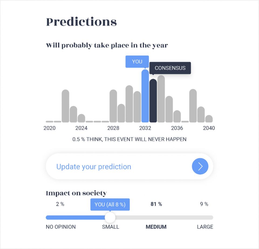
Task: Select SMALL impact label
Action: click(110, 227)
